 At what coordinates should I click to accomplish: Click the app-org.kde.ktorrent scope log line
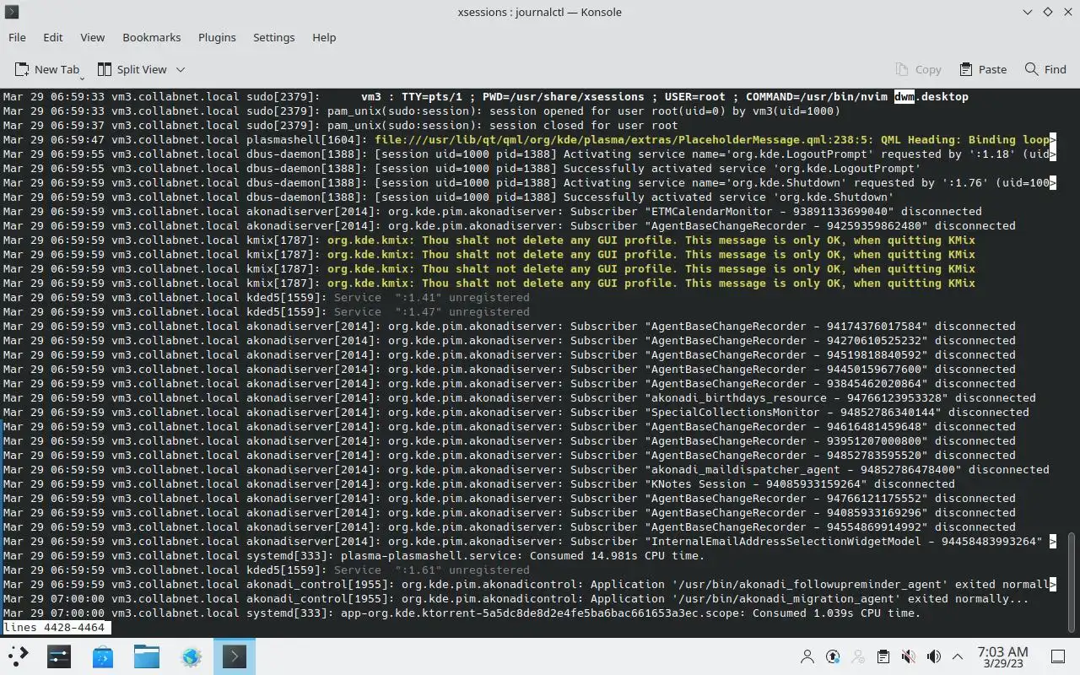[462, 613]
